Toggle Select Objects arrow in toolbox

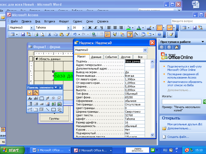(30, 93)
